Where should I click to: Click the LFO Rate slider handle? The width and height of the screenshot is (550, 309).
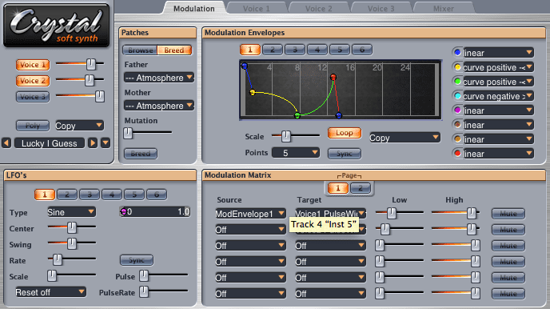point(58,259)
